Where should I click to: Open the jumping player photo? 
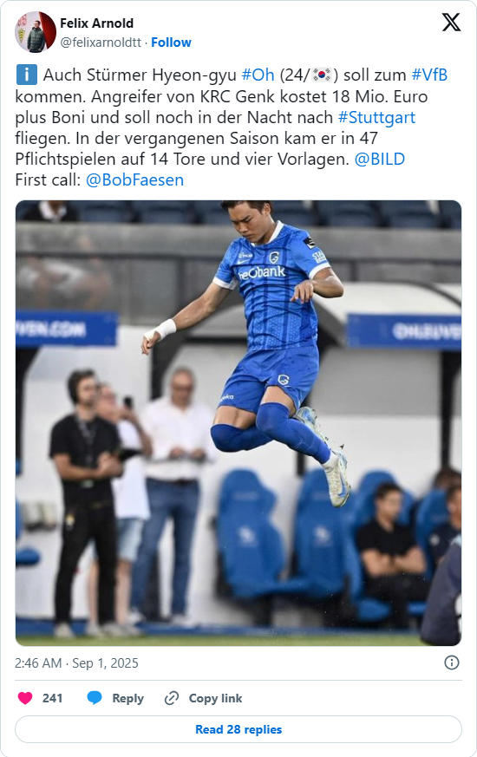click(x=238, y=423)
